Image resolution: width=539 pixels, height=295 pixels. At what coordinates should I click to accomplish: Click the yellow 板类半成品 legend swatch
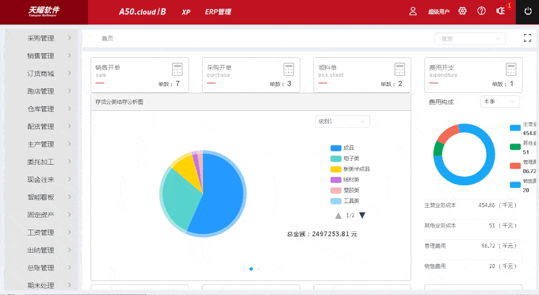click(335, 169)
